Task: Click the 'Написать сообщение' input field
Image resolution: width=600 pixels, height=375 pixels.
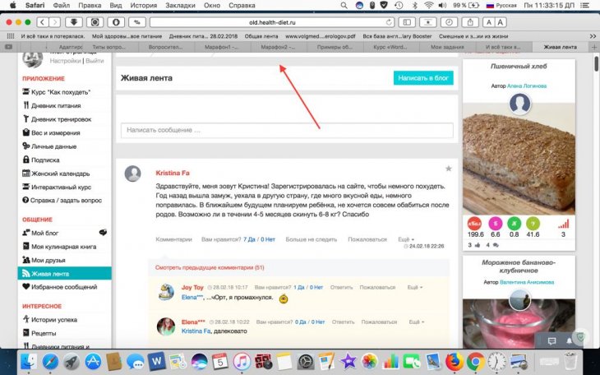Action: (x=287, y=130)
